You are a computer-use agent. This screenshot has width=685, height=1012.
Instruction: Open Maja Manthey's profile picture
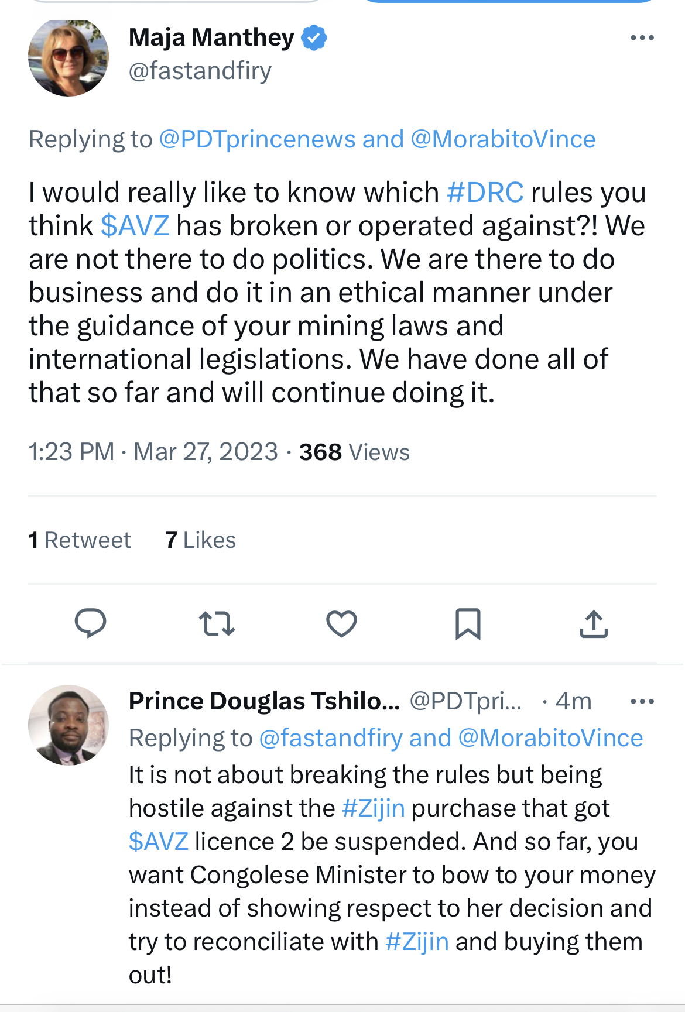coord(68,57)
